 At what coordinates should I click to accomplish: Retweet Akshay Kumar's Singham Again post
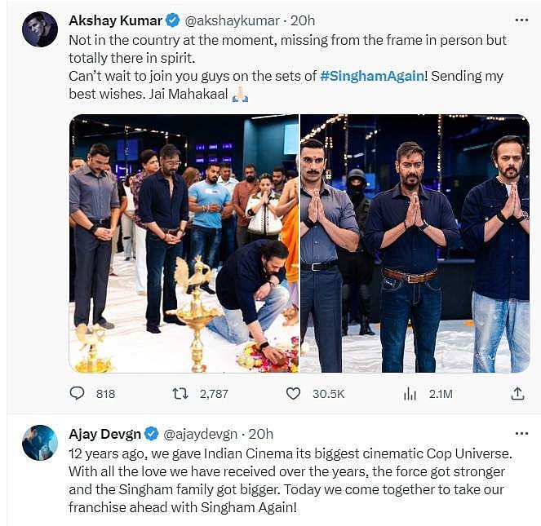[x=181, y=394]
